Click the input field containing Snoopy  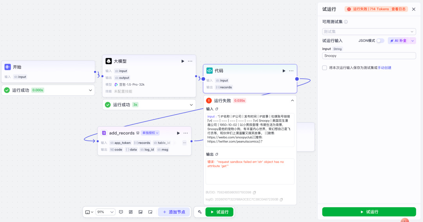[369, 56]
